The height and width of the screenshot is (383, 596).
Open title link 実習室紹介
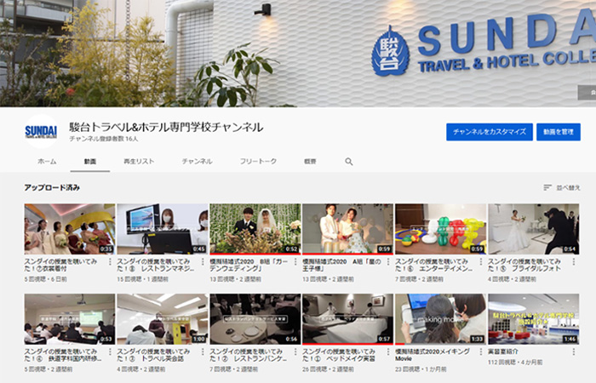point(503,352)
